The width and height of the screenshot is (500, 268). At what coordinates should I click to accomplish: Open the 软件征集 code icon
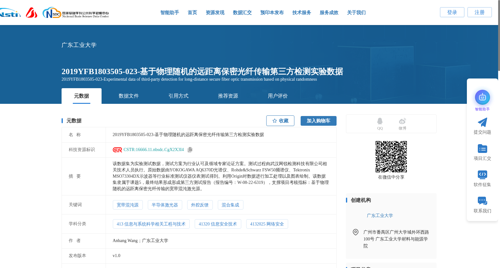(482, 174)
